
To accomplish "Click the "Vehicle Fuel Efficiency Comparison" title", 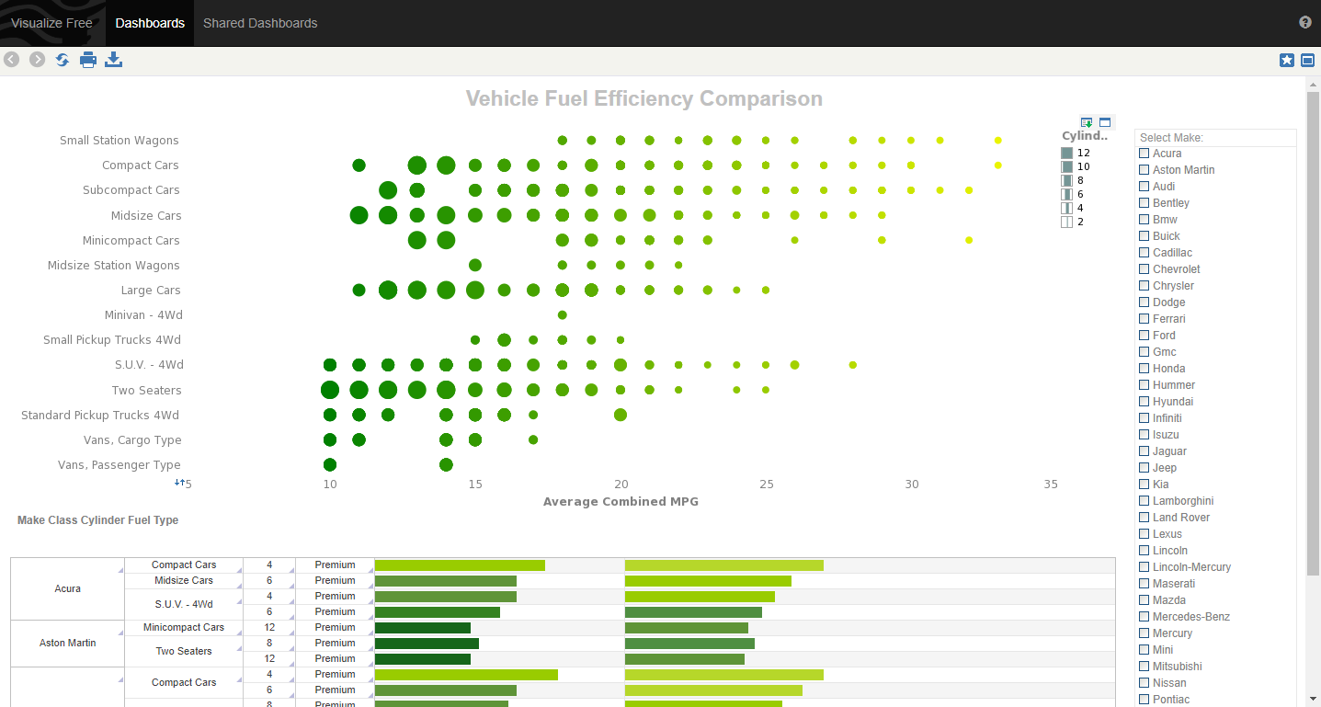I will pyautogui.click(x=644, y=98).
